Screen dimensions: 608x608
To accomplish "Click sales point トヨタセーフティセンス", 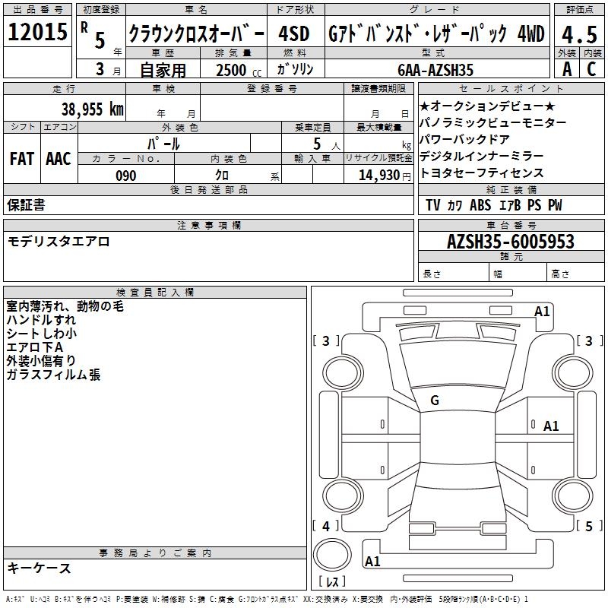I will tap(482, 173).
